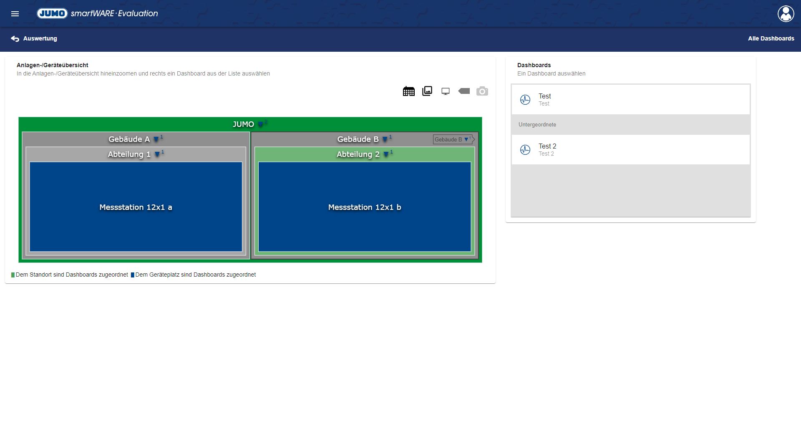Open the hamburger navigation menu
The height and width of the screenshot is (441, 801).
pos(15,14)
